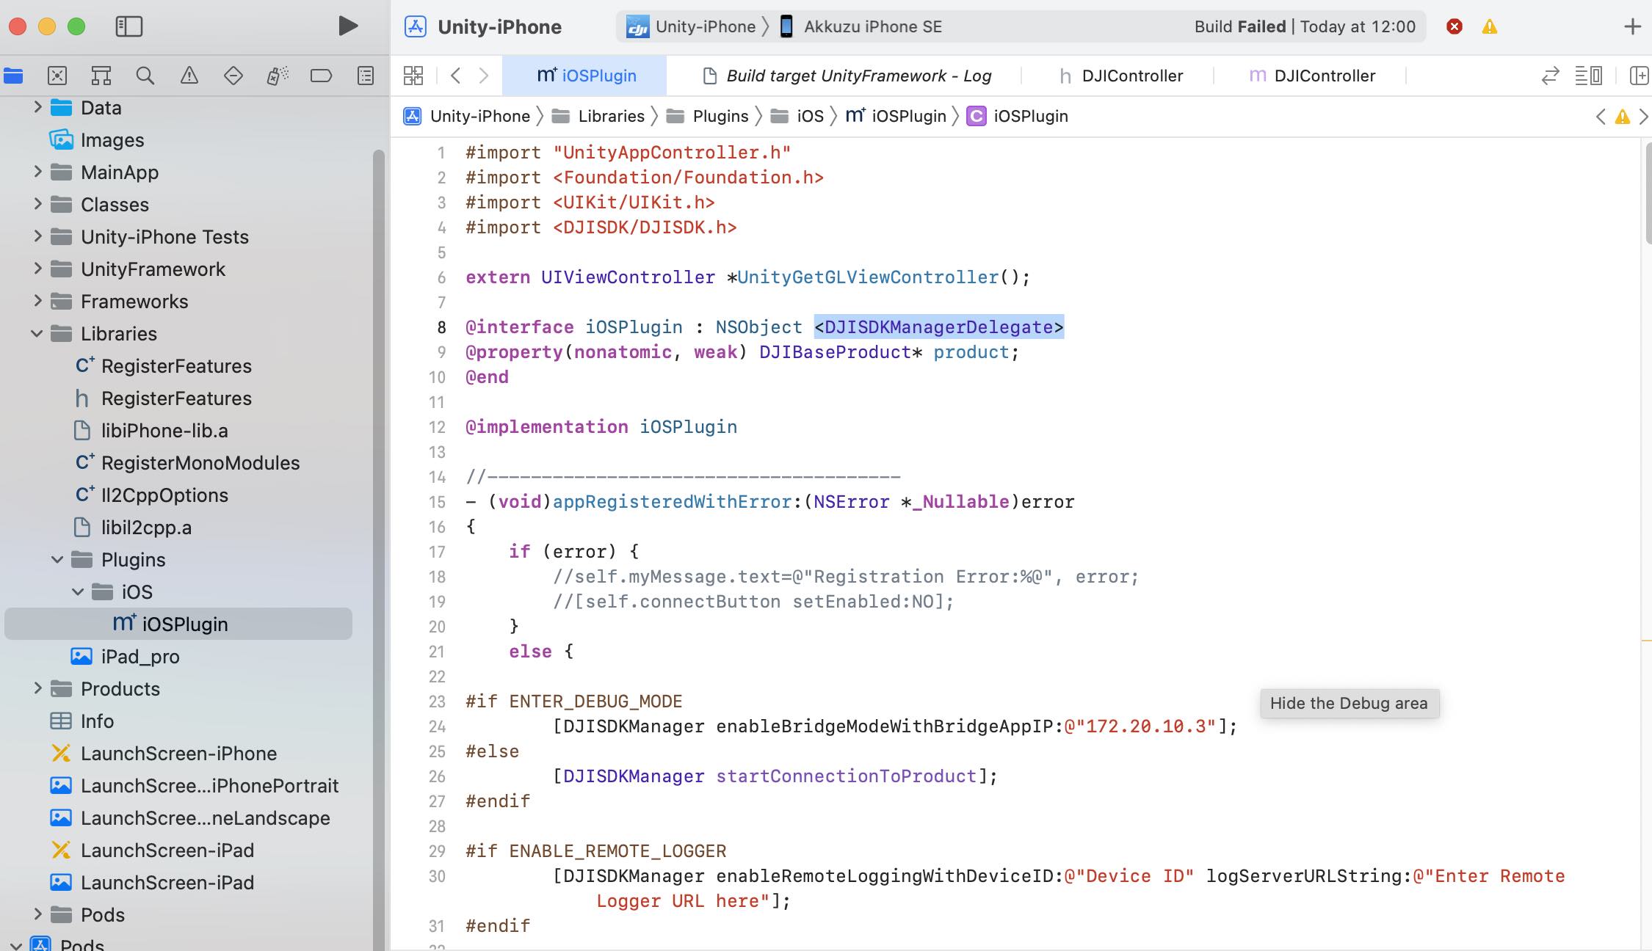Click the yellow warning indicator in toolbar
The height and width of the screenshot is (951, 1652).
click(x=1490, y=26)
